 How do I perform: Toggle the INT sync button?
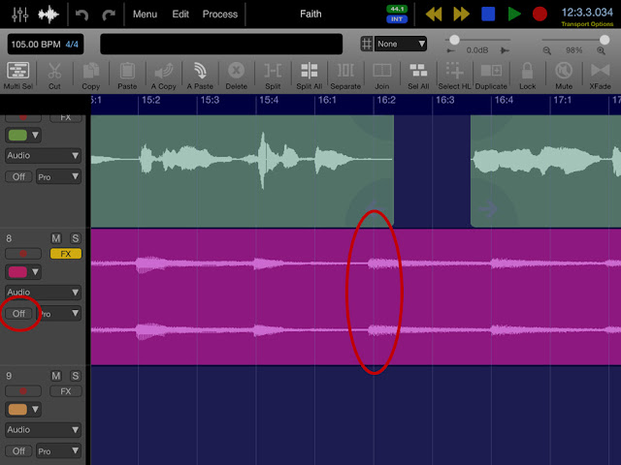(x=397, y=19)
